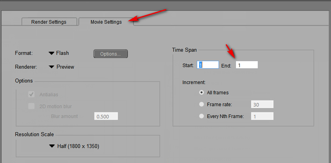Screen dimensions: 331x163
Task: Switch to the Render Settings tab
Action: tap(49, 22)
